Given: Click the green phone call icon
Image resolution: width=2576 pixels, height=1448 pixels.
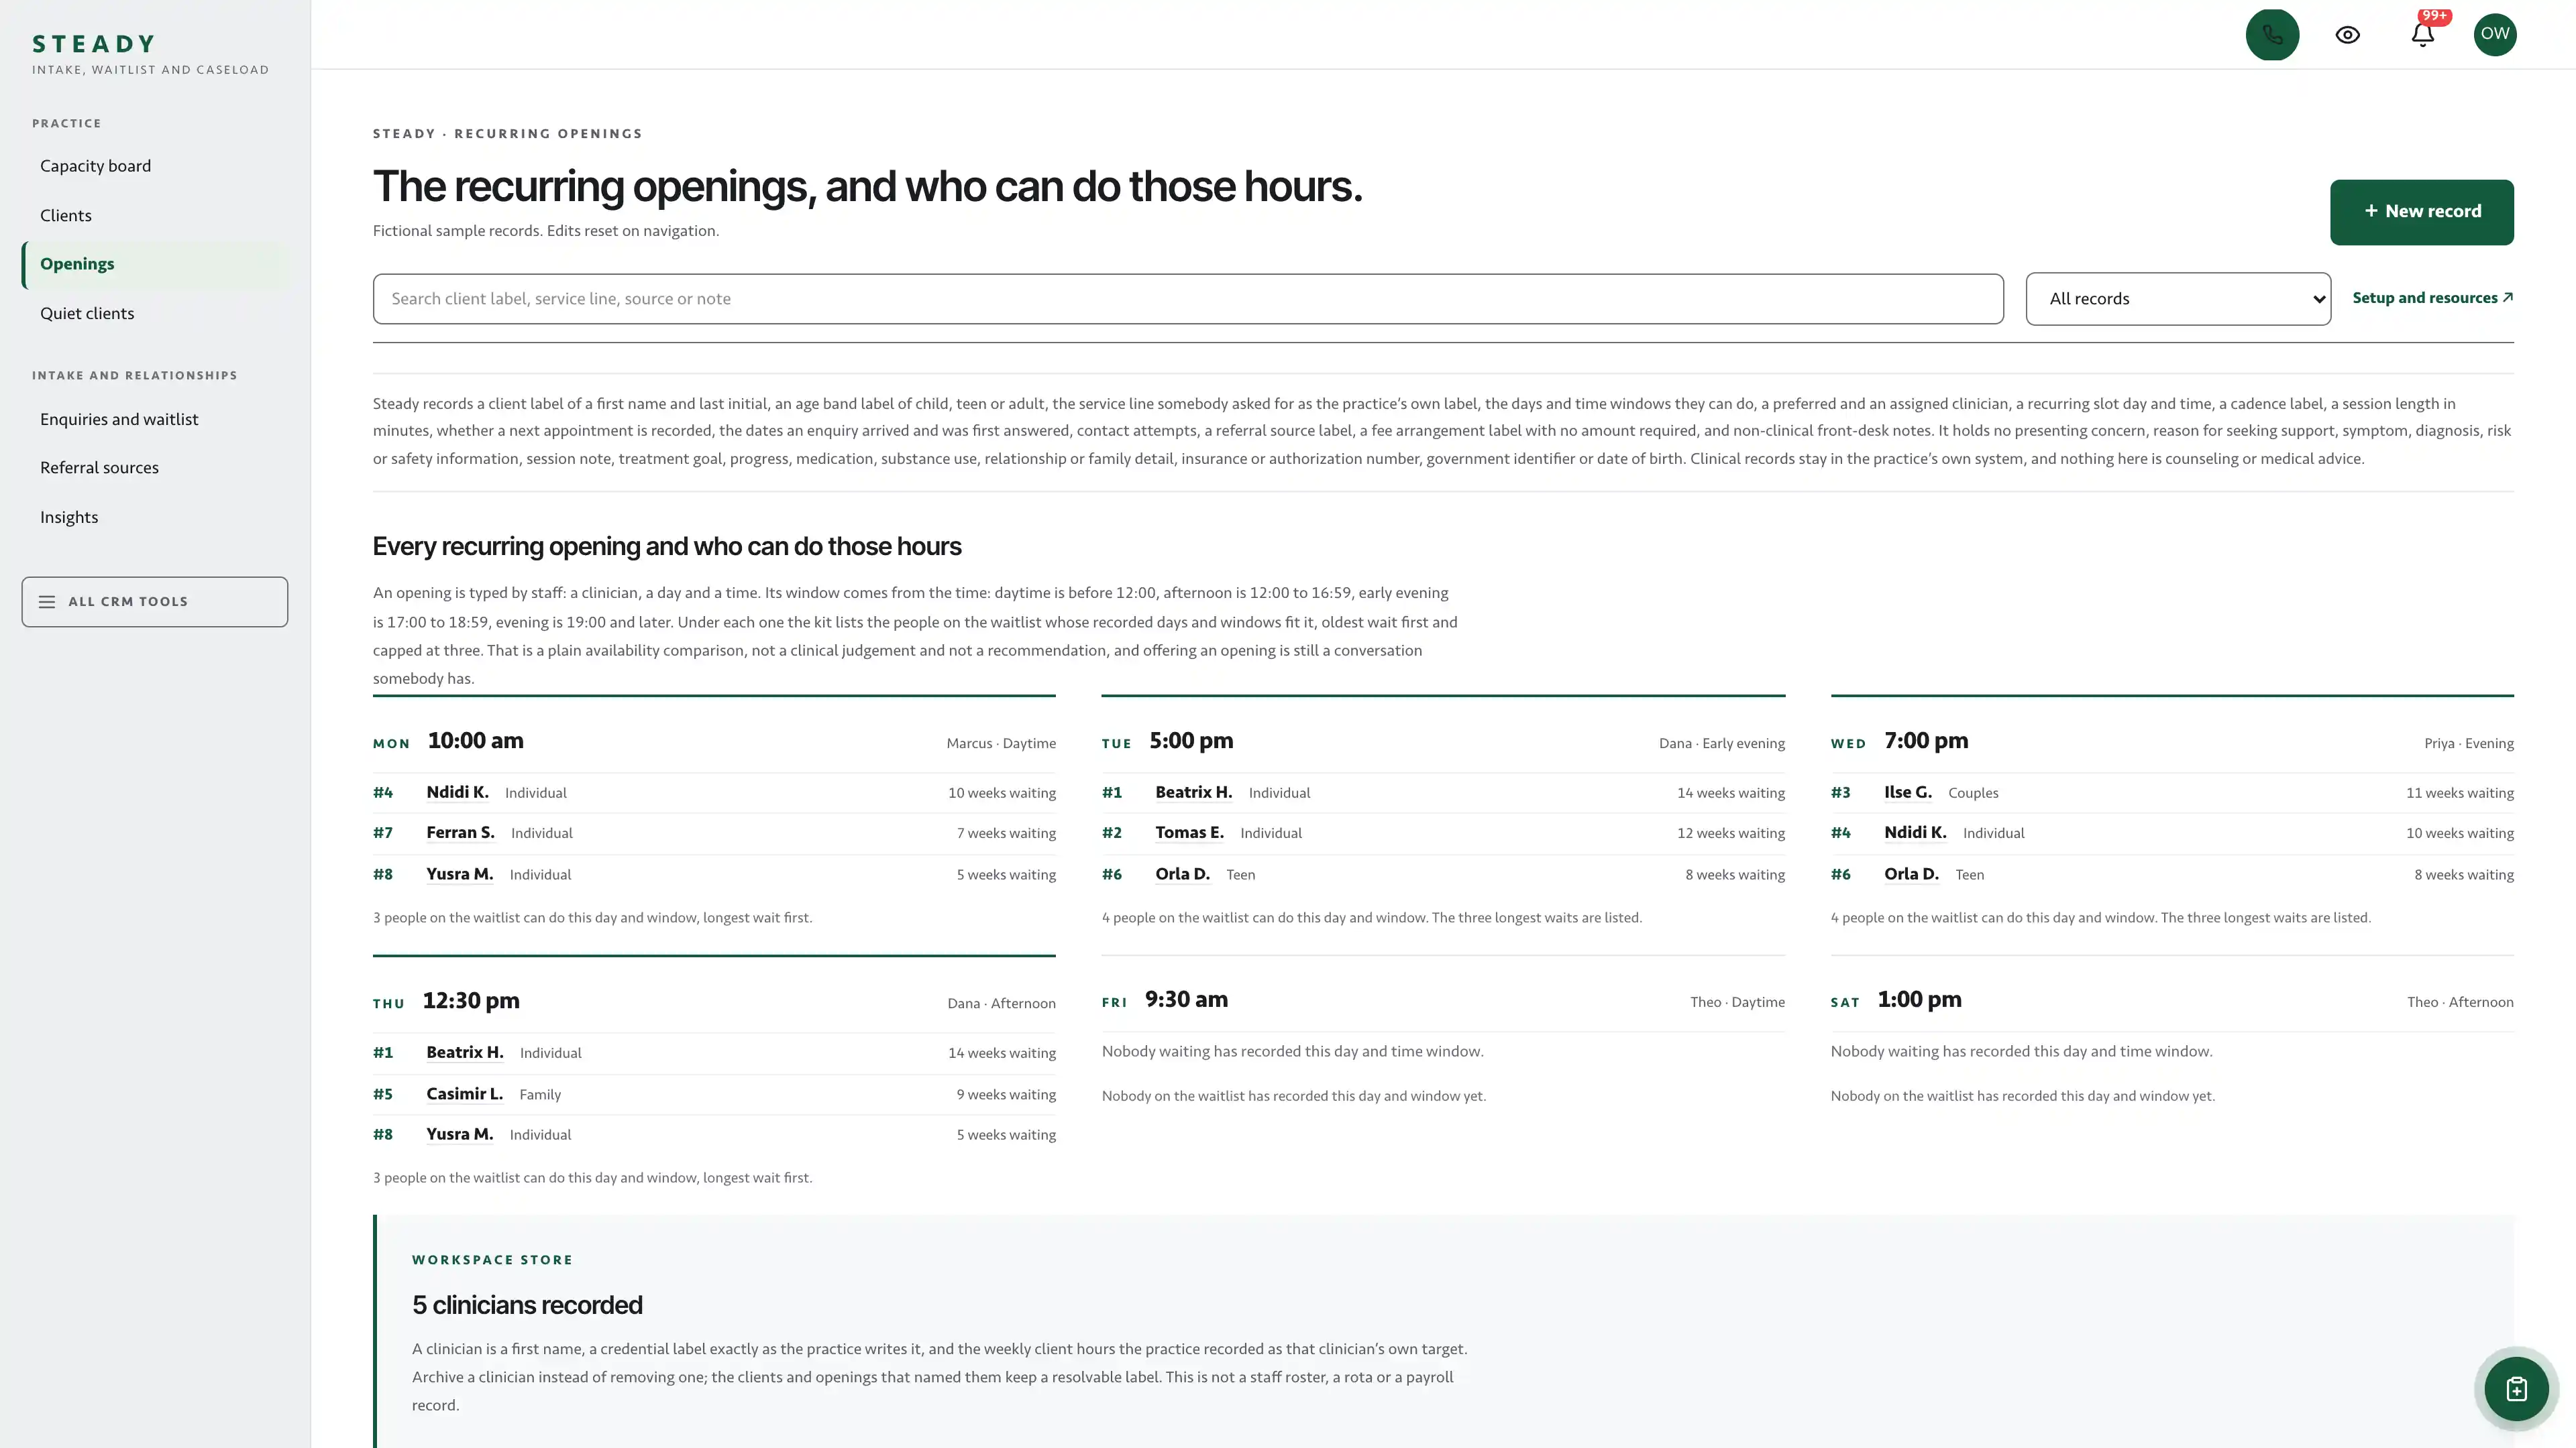Looking at the screenshot, I should (x=2272, y=35).
